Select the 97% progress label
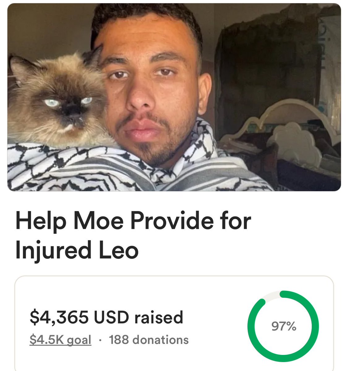The width and height of the screenshot is (346, 371). pos(284,326)
